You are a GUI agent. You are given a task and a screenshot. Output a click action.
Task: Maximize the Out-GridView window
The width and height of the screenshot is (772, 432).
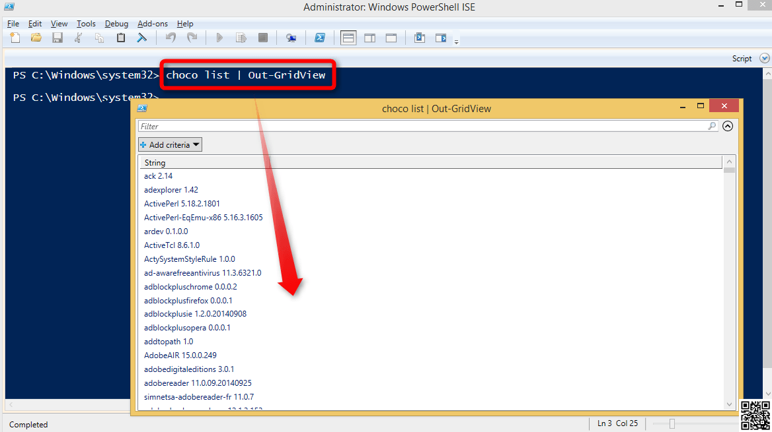click(x=701, y=106)
